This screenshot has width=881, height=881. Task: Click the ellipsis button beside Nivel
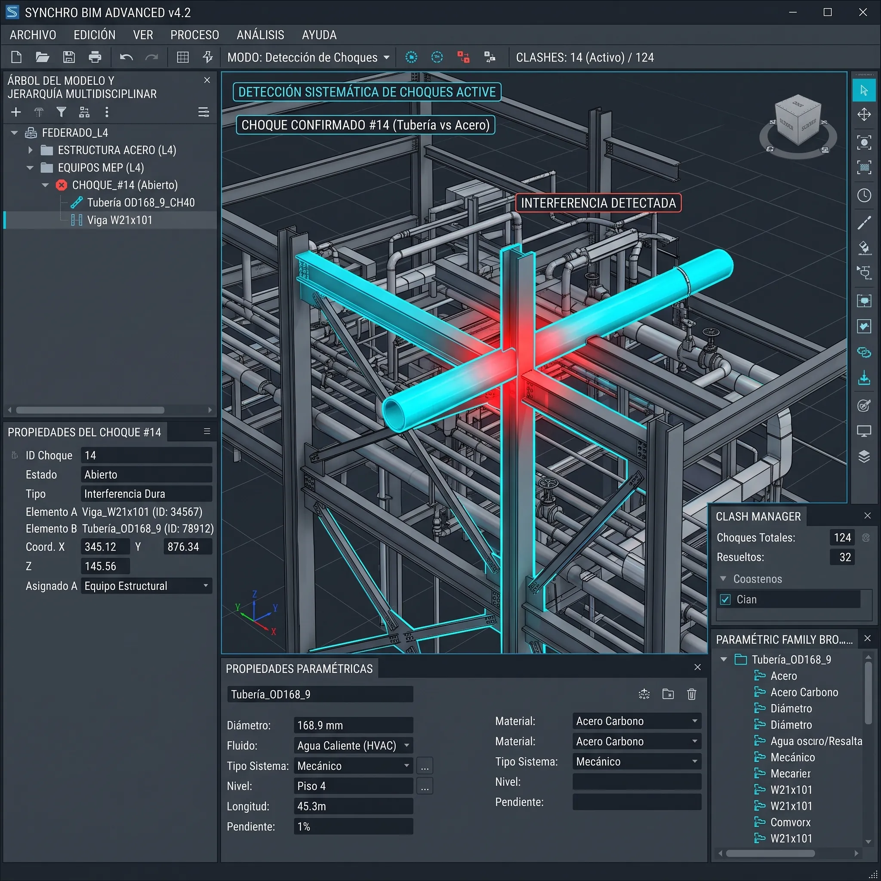[425, 786]
